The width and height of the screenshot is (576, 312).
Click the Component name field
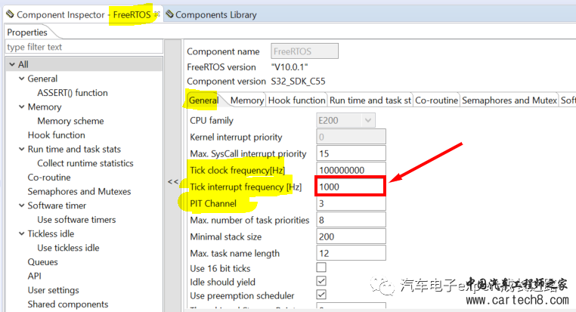click(305, 51)
